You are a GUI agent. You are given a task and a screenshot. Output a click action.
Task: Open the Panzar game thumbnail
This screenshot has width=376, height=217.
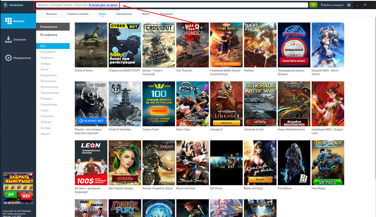[159, 163]
